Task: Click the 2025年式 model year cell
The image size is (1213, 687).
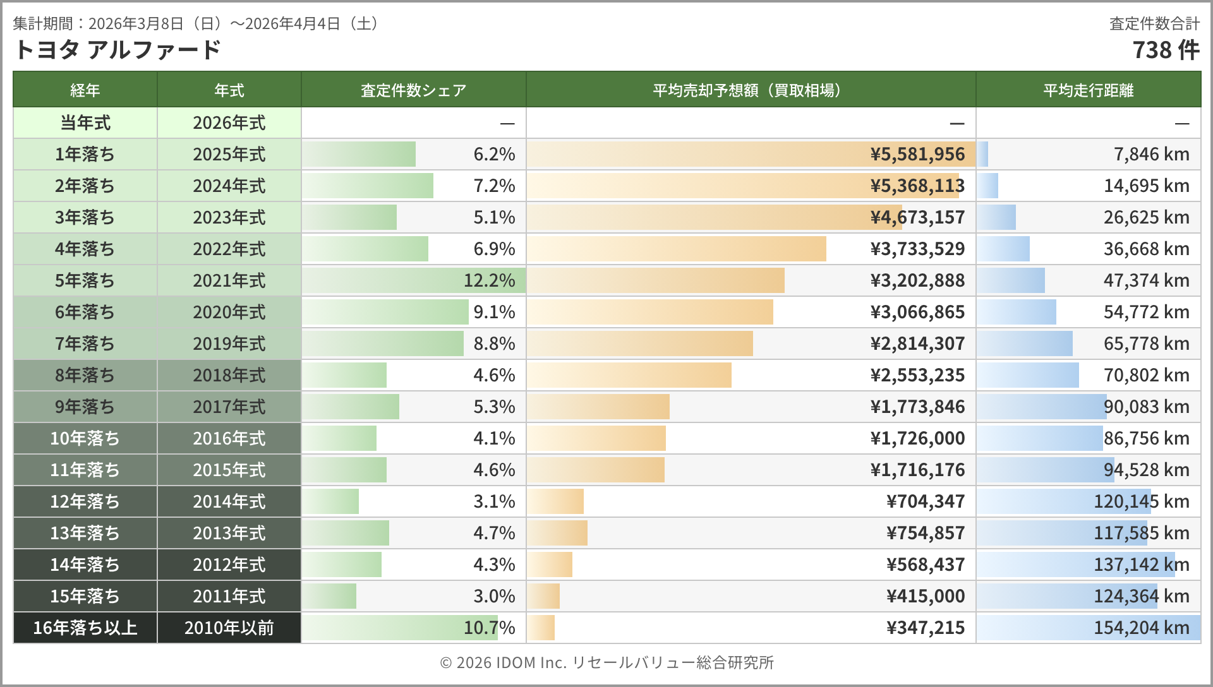Action: (229, 154)
